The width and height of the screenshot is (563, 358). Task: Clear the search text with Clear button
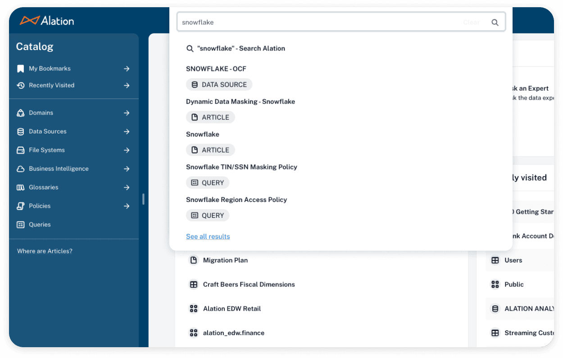[471, 23]
